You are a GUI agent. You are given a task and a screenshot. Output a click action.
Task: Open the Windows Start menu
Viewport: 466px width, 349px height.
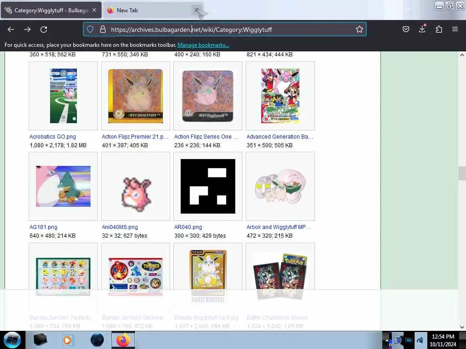click(x=12, y=340)
